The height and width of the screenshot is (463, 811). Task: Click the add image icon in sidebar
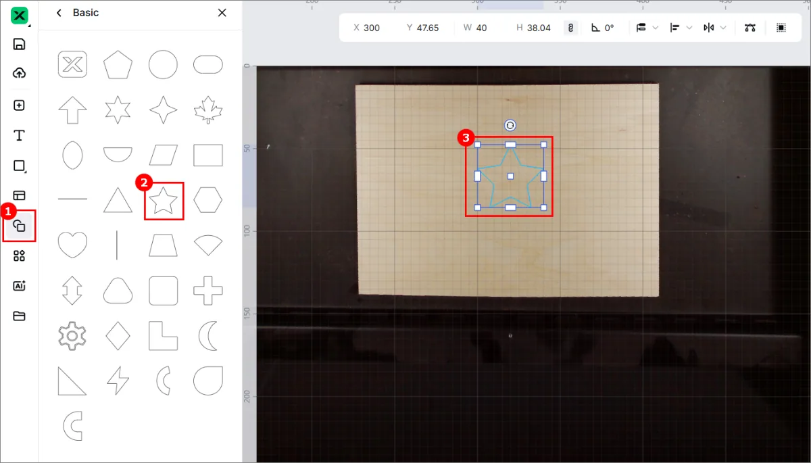[19, 105]
